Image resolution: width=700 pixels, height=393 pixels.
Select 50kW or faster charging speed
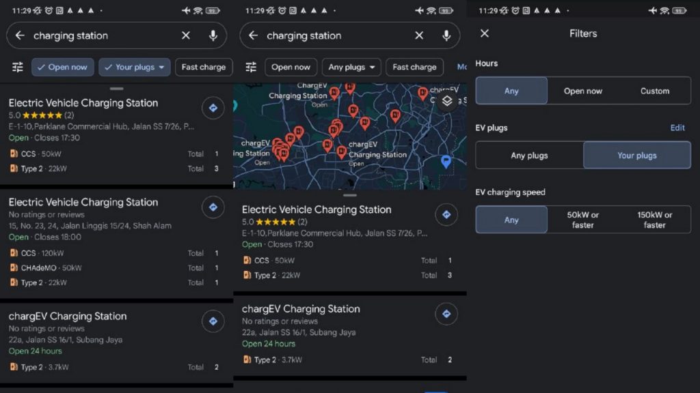click(582, 220)
